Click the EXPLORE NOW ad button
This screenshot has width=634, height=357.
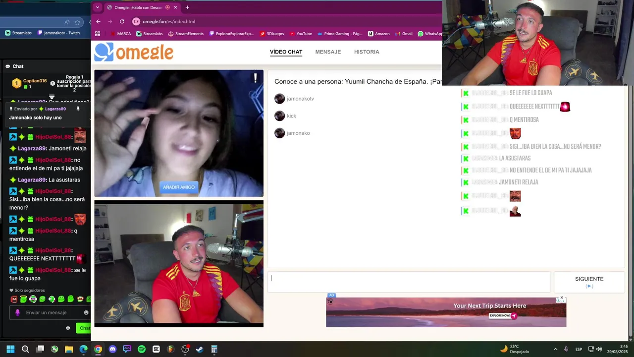503,315
